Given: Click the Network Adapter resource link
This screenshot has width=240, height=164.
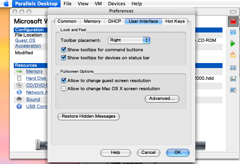Looking at the screenshot, I should pyautogui.click(x=37, y=92).
